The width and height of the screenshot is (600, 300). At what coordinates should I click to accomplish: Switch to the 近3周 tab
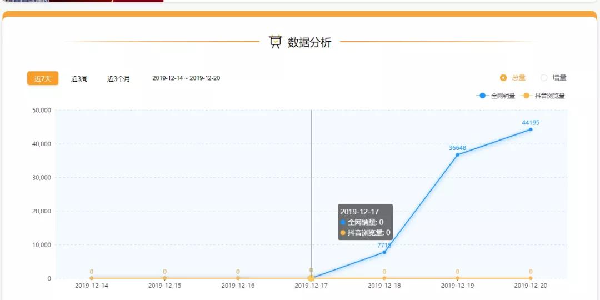[79, 79]
